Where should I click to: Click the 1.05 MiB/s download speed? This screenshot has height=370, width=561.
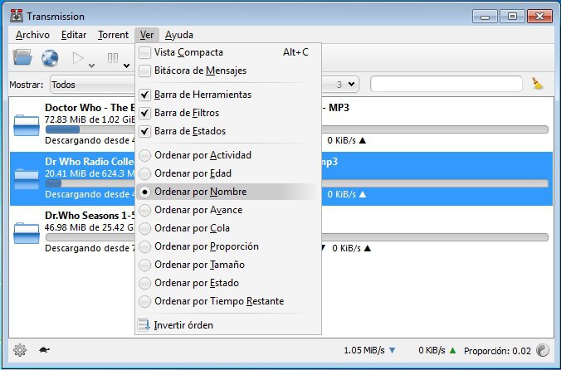364,350
